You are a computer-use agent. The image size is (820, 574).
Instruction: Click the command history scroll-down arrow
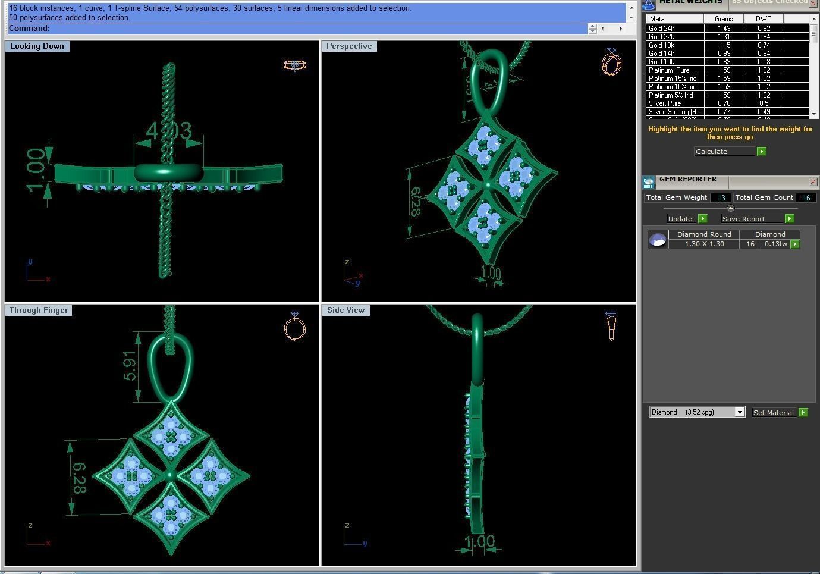[632, 18]
